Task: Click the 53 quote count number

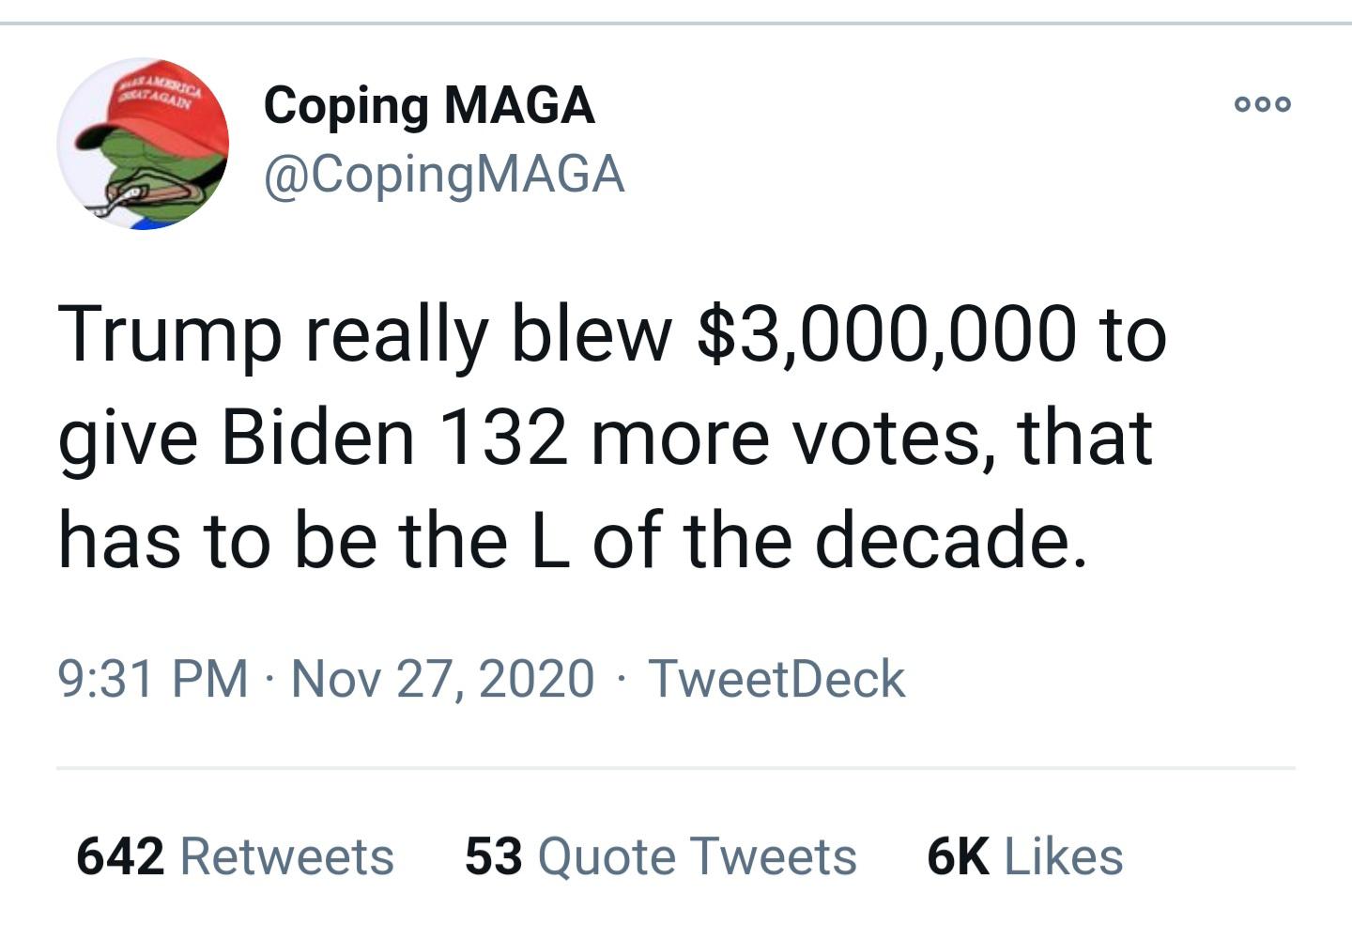Action: pos(494,856)
